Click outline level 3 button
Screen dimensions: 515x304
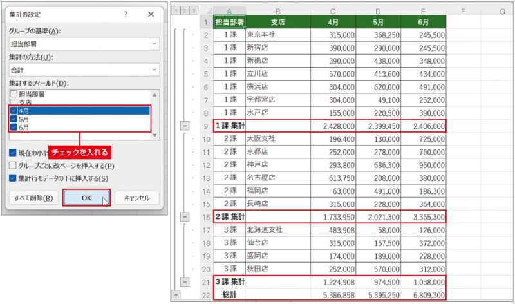(x=192, y=11)
